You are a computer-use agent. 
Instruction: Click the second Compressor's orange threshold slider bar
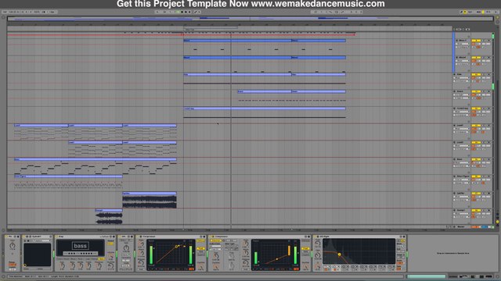click(289, 251)
